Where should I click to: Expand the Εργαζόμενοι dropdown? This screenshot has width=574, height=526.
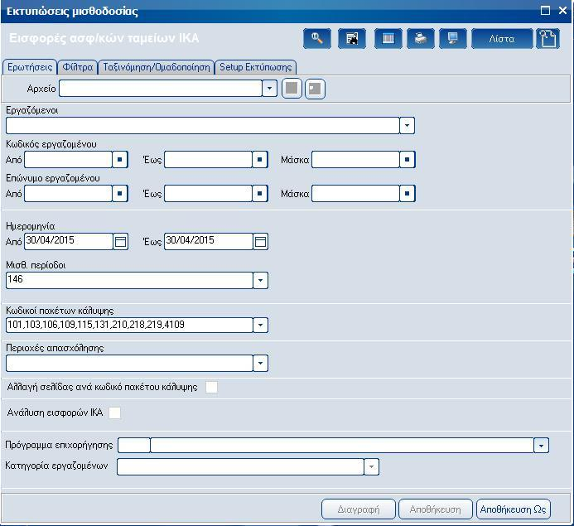click(407, 126)
